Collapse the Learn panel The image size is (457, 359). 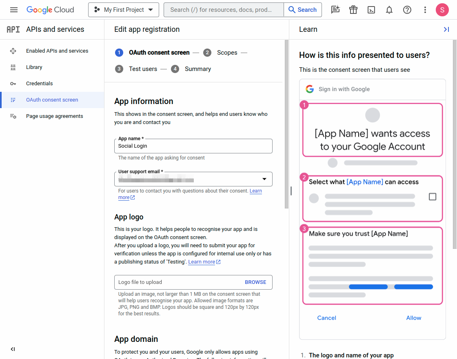446,29
